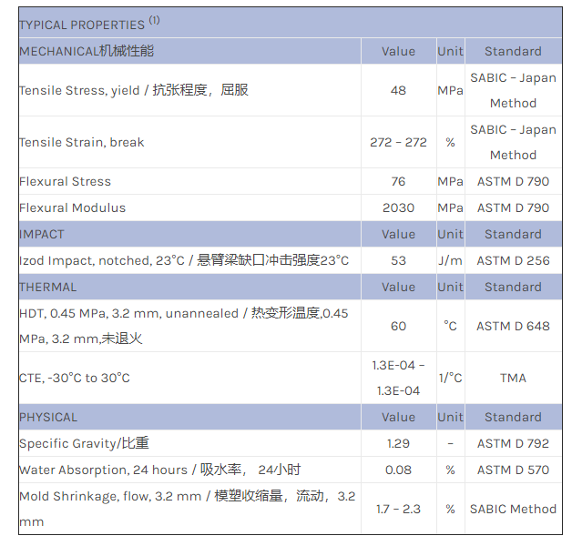Select the IMPACT section header
The height and width of the screenshot is (546, 572).
[42, 234]
